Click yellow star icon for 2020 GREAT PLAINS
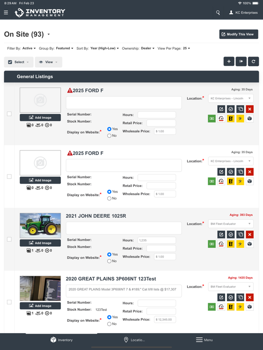Viewport: 263px width, 350px height. pyautogui.click(x=240, y=307)
